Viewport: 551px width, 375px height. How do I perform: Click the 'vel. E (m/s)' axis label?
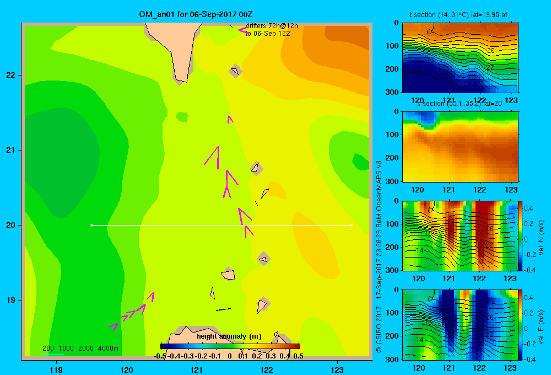pyautogui.click(x=541, y=327)
